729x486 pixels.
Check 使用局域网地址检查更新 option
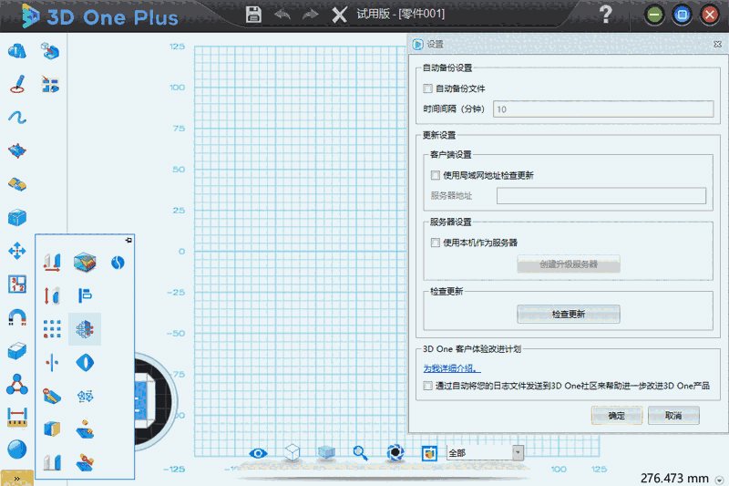[436, 175]
